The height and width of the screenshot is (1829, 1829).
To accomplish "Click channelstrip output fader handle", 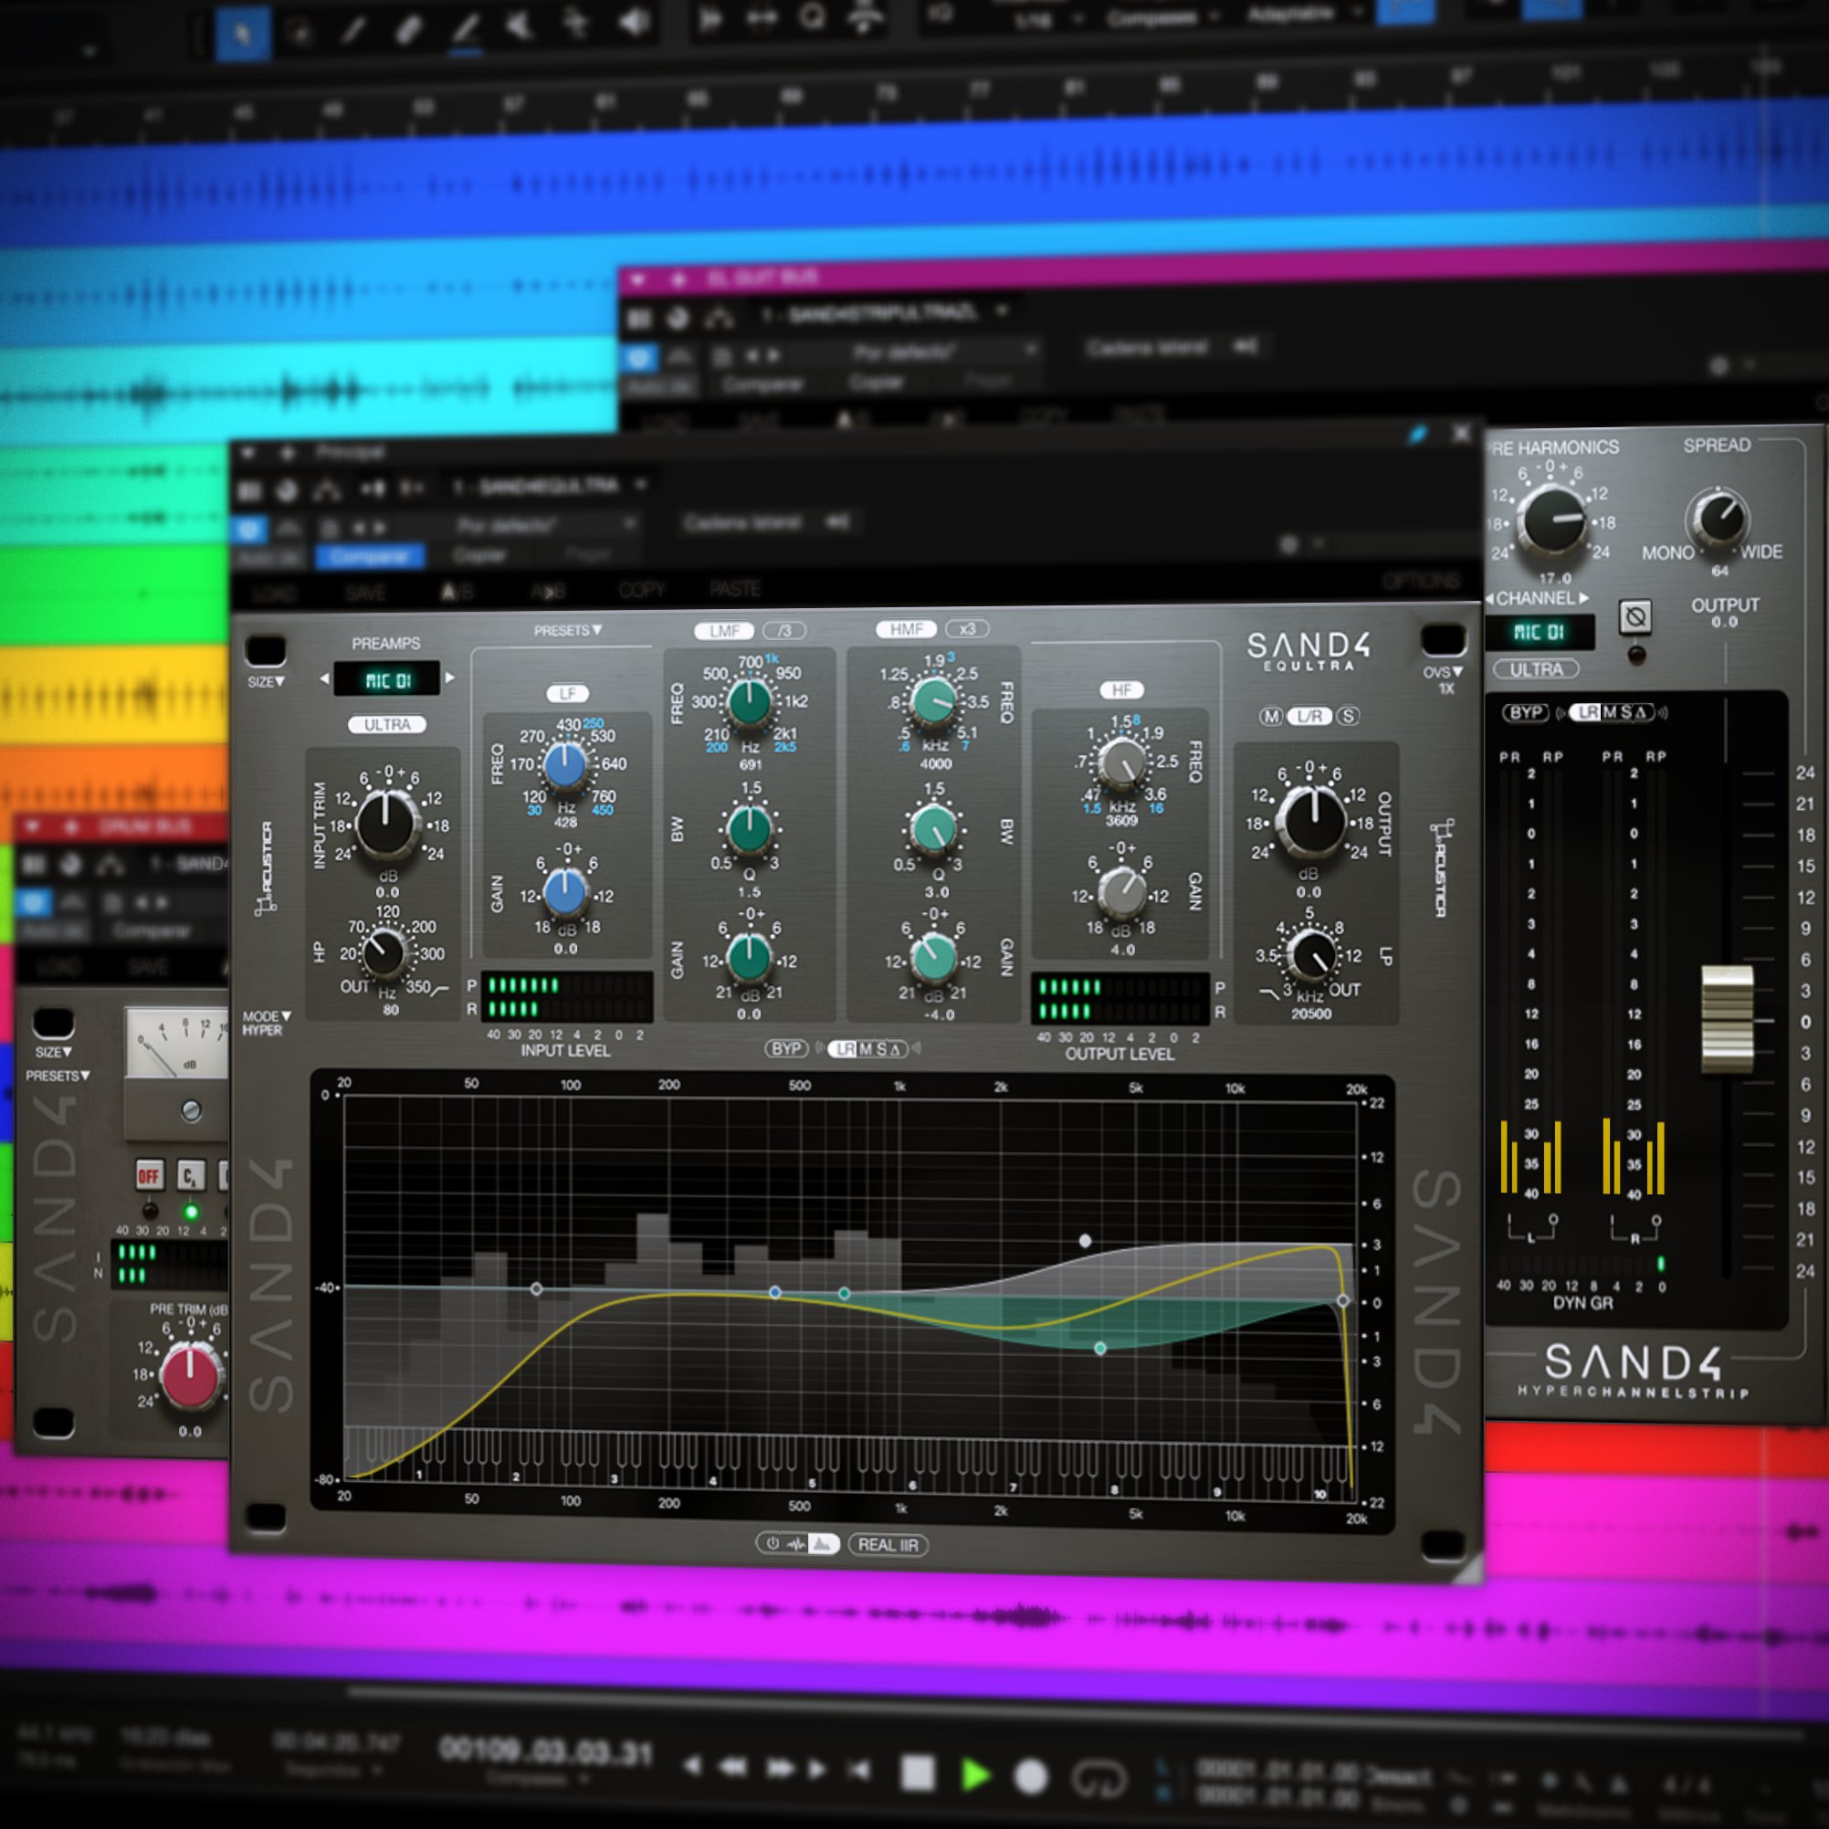I will pyautogui.click(x=1727, y=1020).
